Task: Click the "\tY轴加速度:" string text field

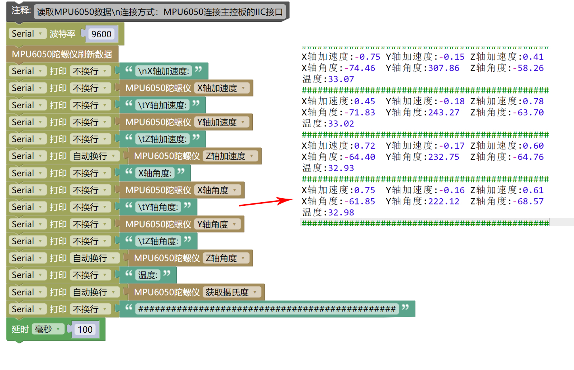Action: point(162,105)
